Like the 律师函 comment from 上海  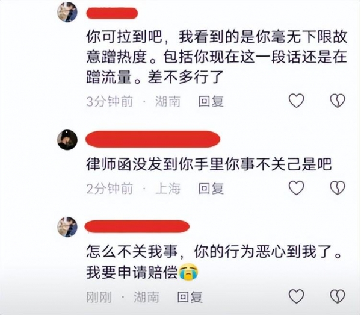click(x=297, y=187)
